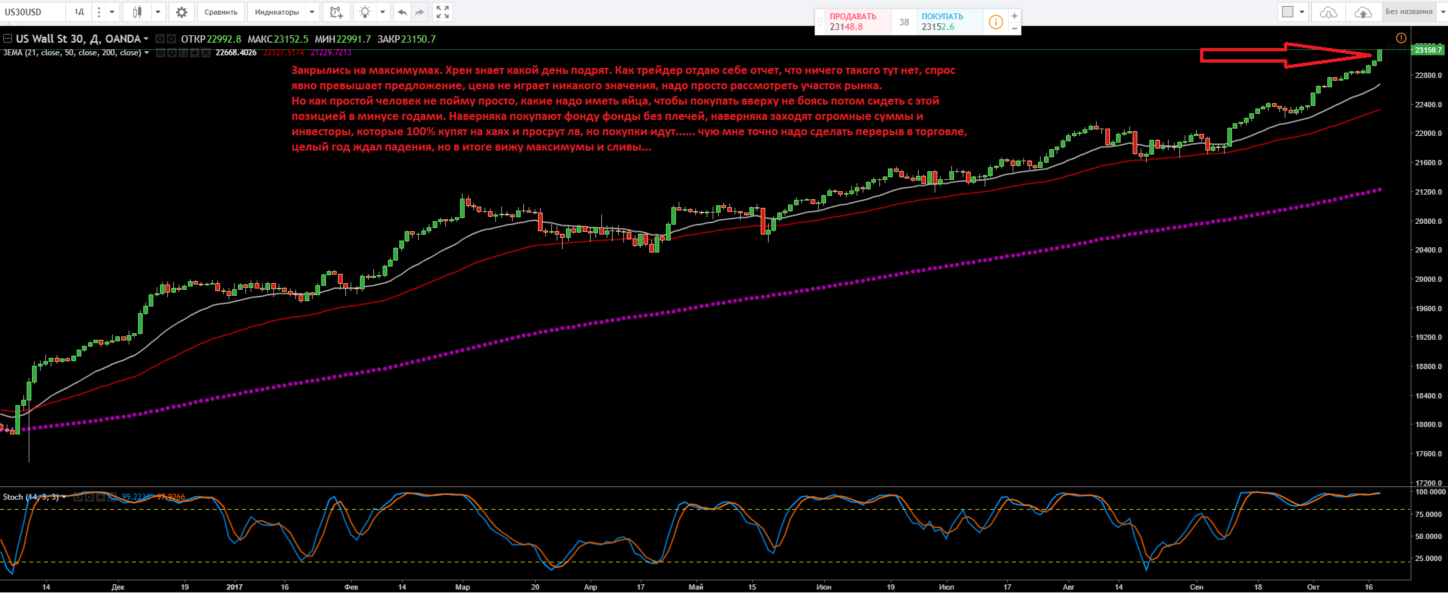Load chart layout with cloud download icon
The height and width of the screenshot is (593, 1448).
1329,12
